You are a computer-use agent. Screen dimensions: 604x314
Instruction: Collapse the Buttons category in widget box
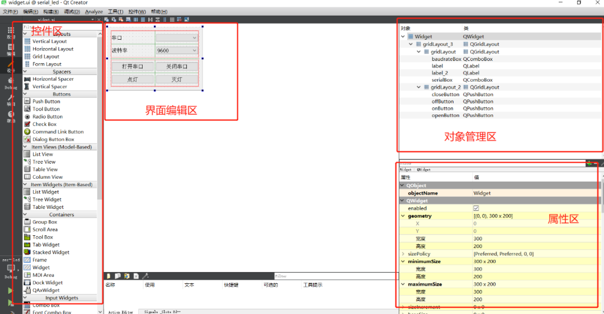click(x=25, y=94)
